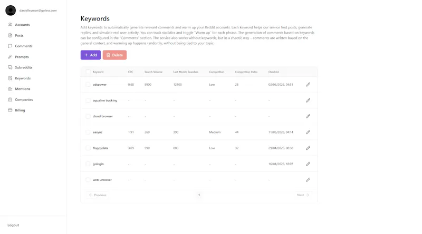Check the web unlocker row checkbox
This screenshot has height=234, width=422.
tap(88, 179)
